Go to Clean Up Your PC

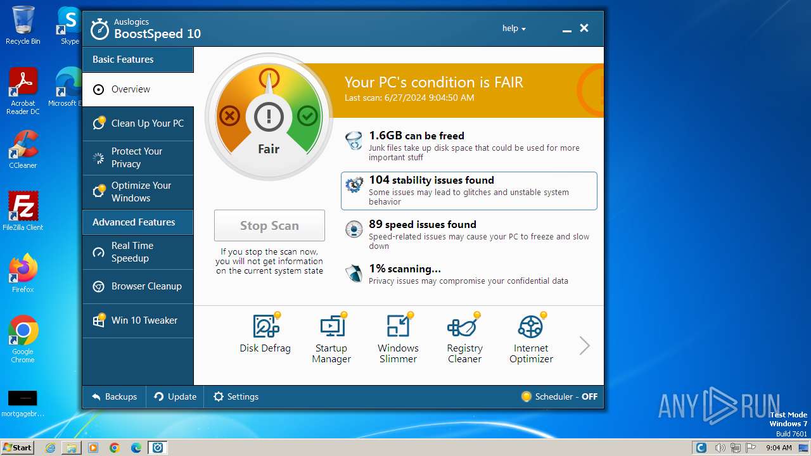click(138, 123)
